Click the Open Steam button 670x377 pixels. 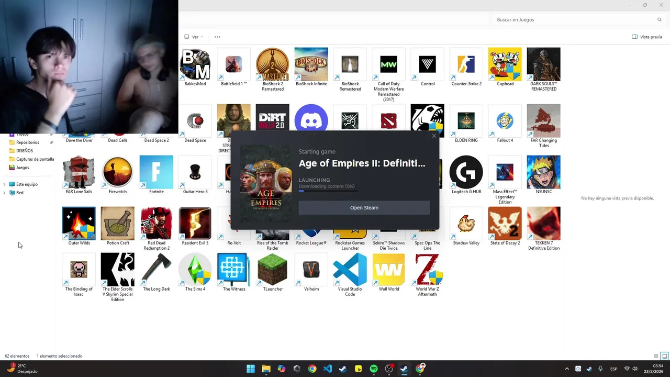364,207
